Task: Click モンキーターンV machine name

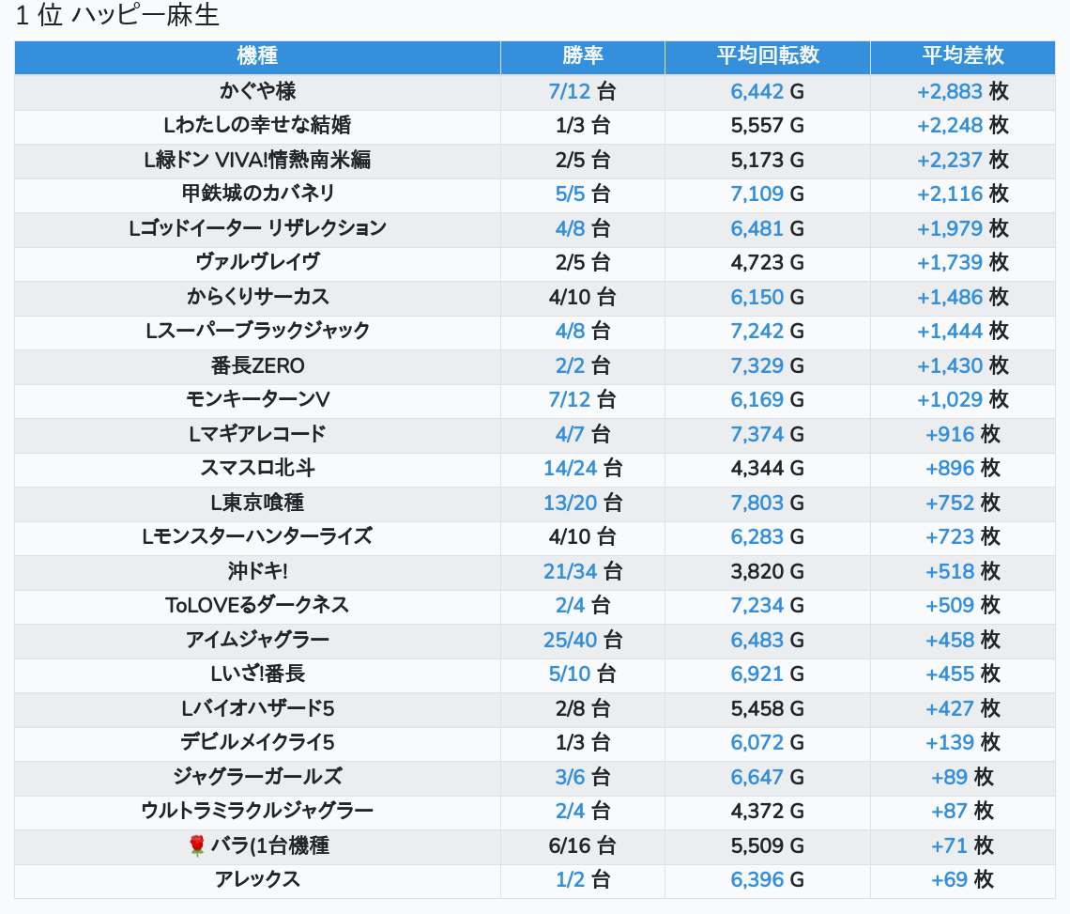Action: pyautogui.click(x=258, y=399)
